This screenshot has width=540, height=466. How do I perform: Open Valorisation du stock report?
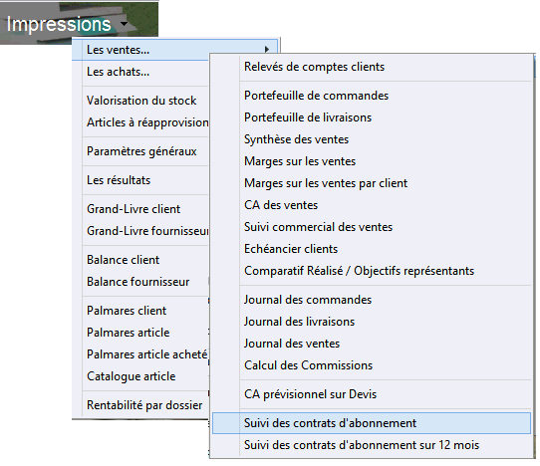(x=141, y=101)
